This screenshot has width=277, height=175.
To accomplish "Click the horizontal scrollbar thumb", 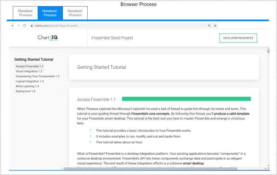I will tap(151, 169).
